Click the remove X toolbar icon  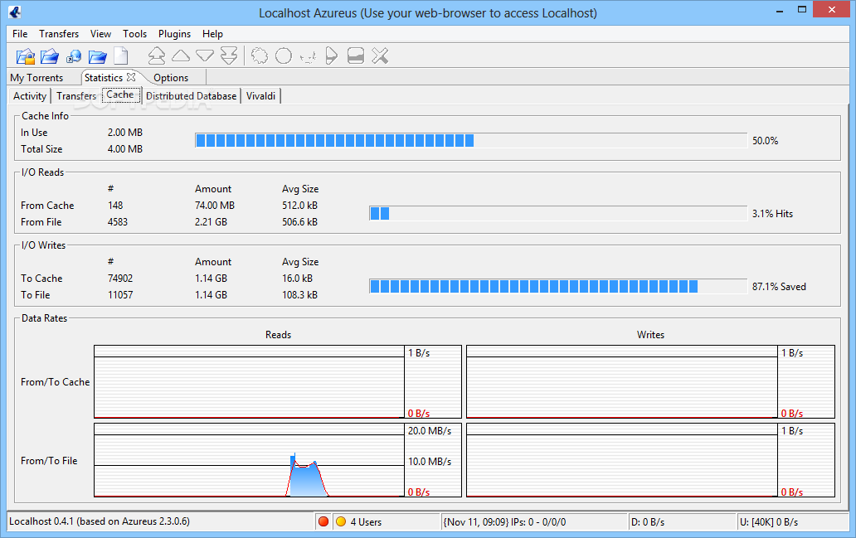click(x=380, y=56)
